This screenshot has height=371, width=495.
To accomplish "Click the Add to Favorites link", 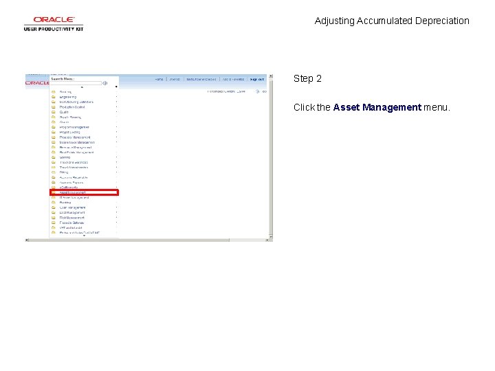I will coord(233,79).
